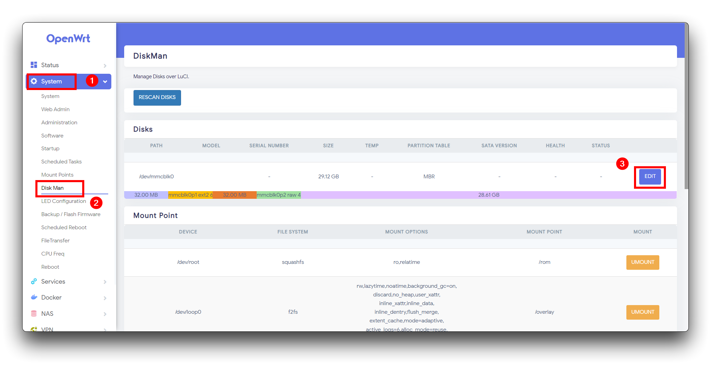Open the NAS menu
The image size is (711, 365).
(47, 314)
